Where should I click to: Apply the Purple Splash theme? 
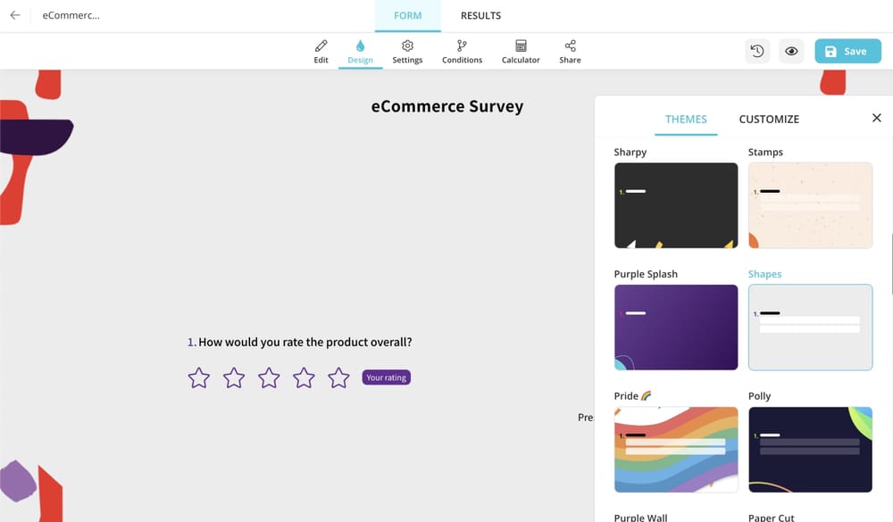point(676,327)
